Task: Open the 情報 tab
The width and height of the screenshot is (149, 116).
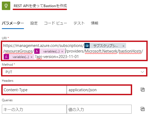Action: click(x=95, y=23)
